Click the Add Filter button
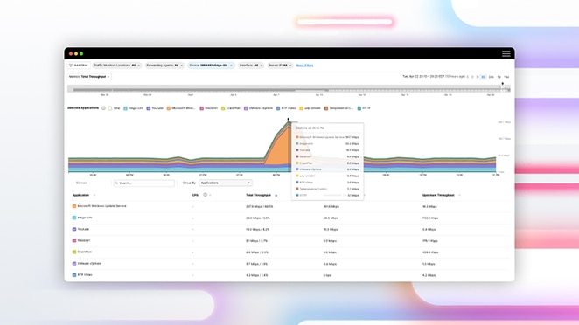This screenshot has height=325, width=579. coord(79,66)
